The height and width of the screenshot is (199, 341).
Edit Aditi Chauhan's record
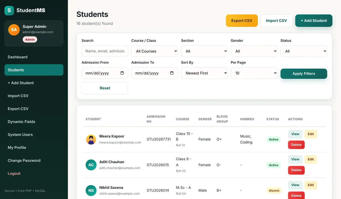click(311, 159)
